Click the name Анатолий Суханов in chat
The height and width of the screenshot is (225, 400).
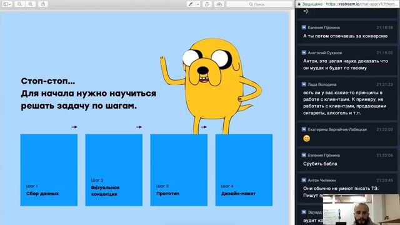[325, 52]
